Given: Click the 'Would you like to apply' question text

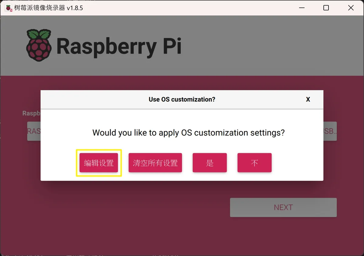Looking at the screenshot, I should 188,133.
